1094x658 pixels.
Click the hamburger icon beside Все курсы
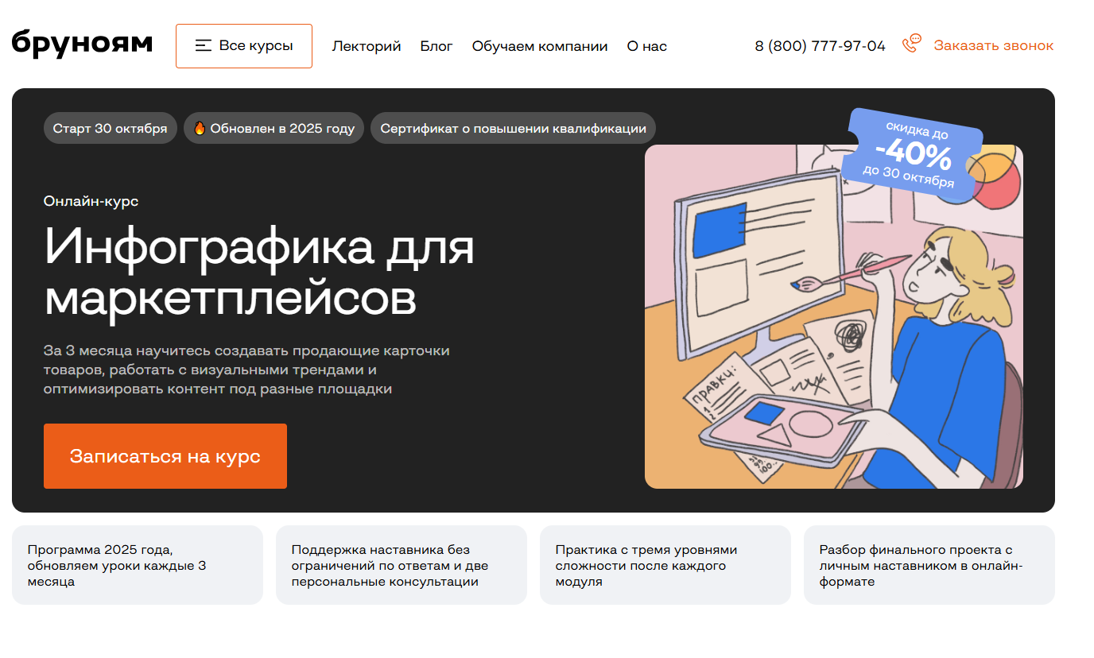204,46
